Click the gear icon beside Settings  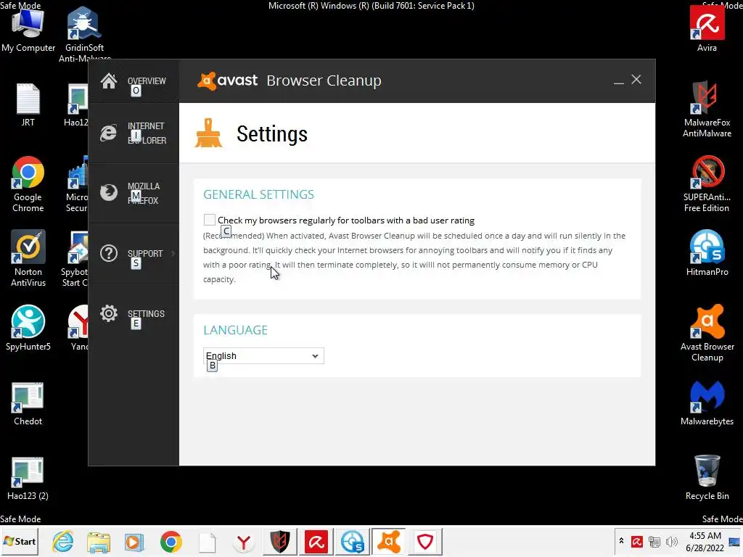coord(109,313)
